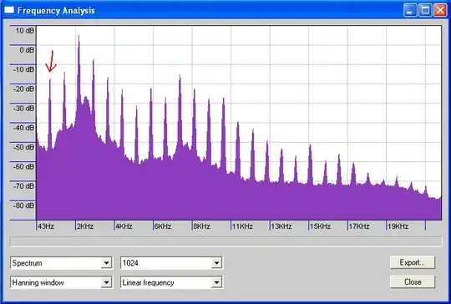Click the horizontal bar below the graph
Image resolution: width=451 pixels, height=304 pixels.
226,241
